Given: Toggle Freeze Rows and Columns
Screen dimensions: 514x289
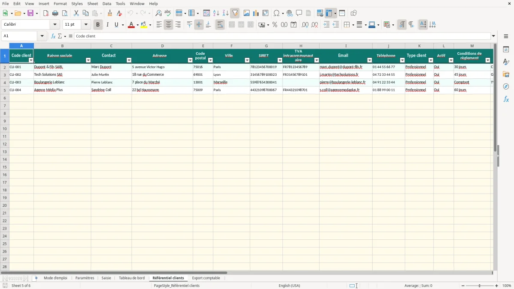Looking at the screenshot, I should (329, 13).
